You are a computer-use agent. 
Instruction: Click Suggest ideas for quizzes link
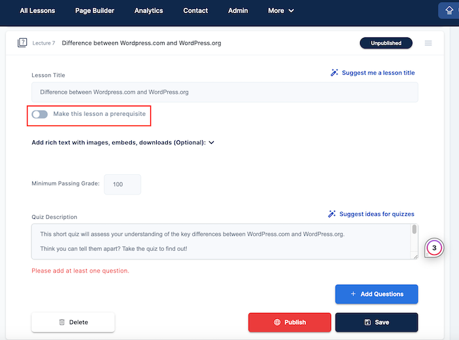click(x=376, y=214)
